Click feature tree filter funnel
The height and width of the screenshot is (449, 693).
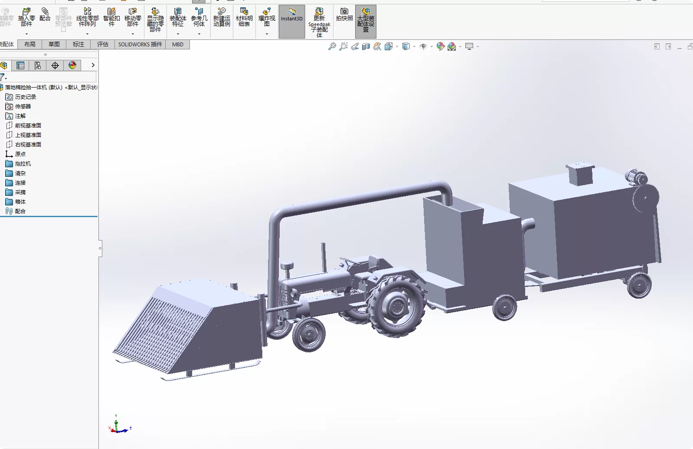pos(3,78)
